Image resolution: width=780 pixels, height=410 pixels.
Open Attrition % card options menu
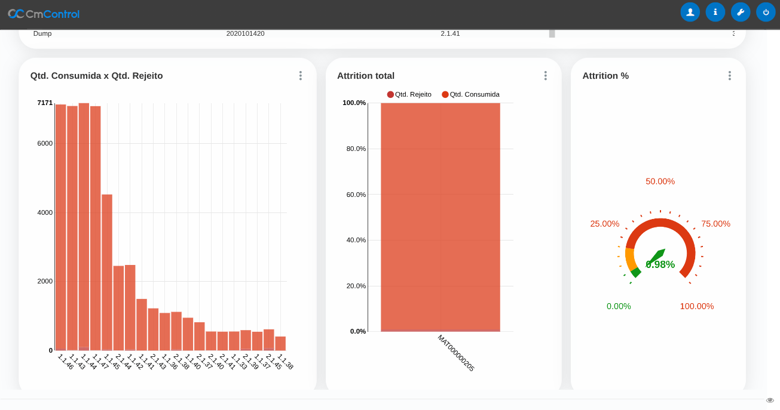(x=729, y=76)
